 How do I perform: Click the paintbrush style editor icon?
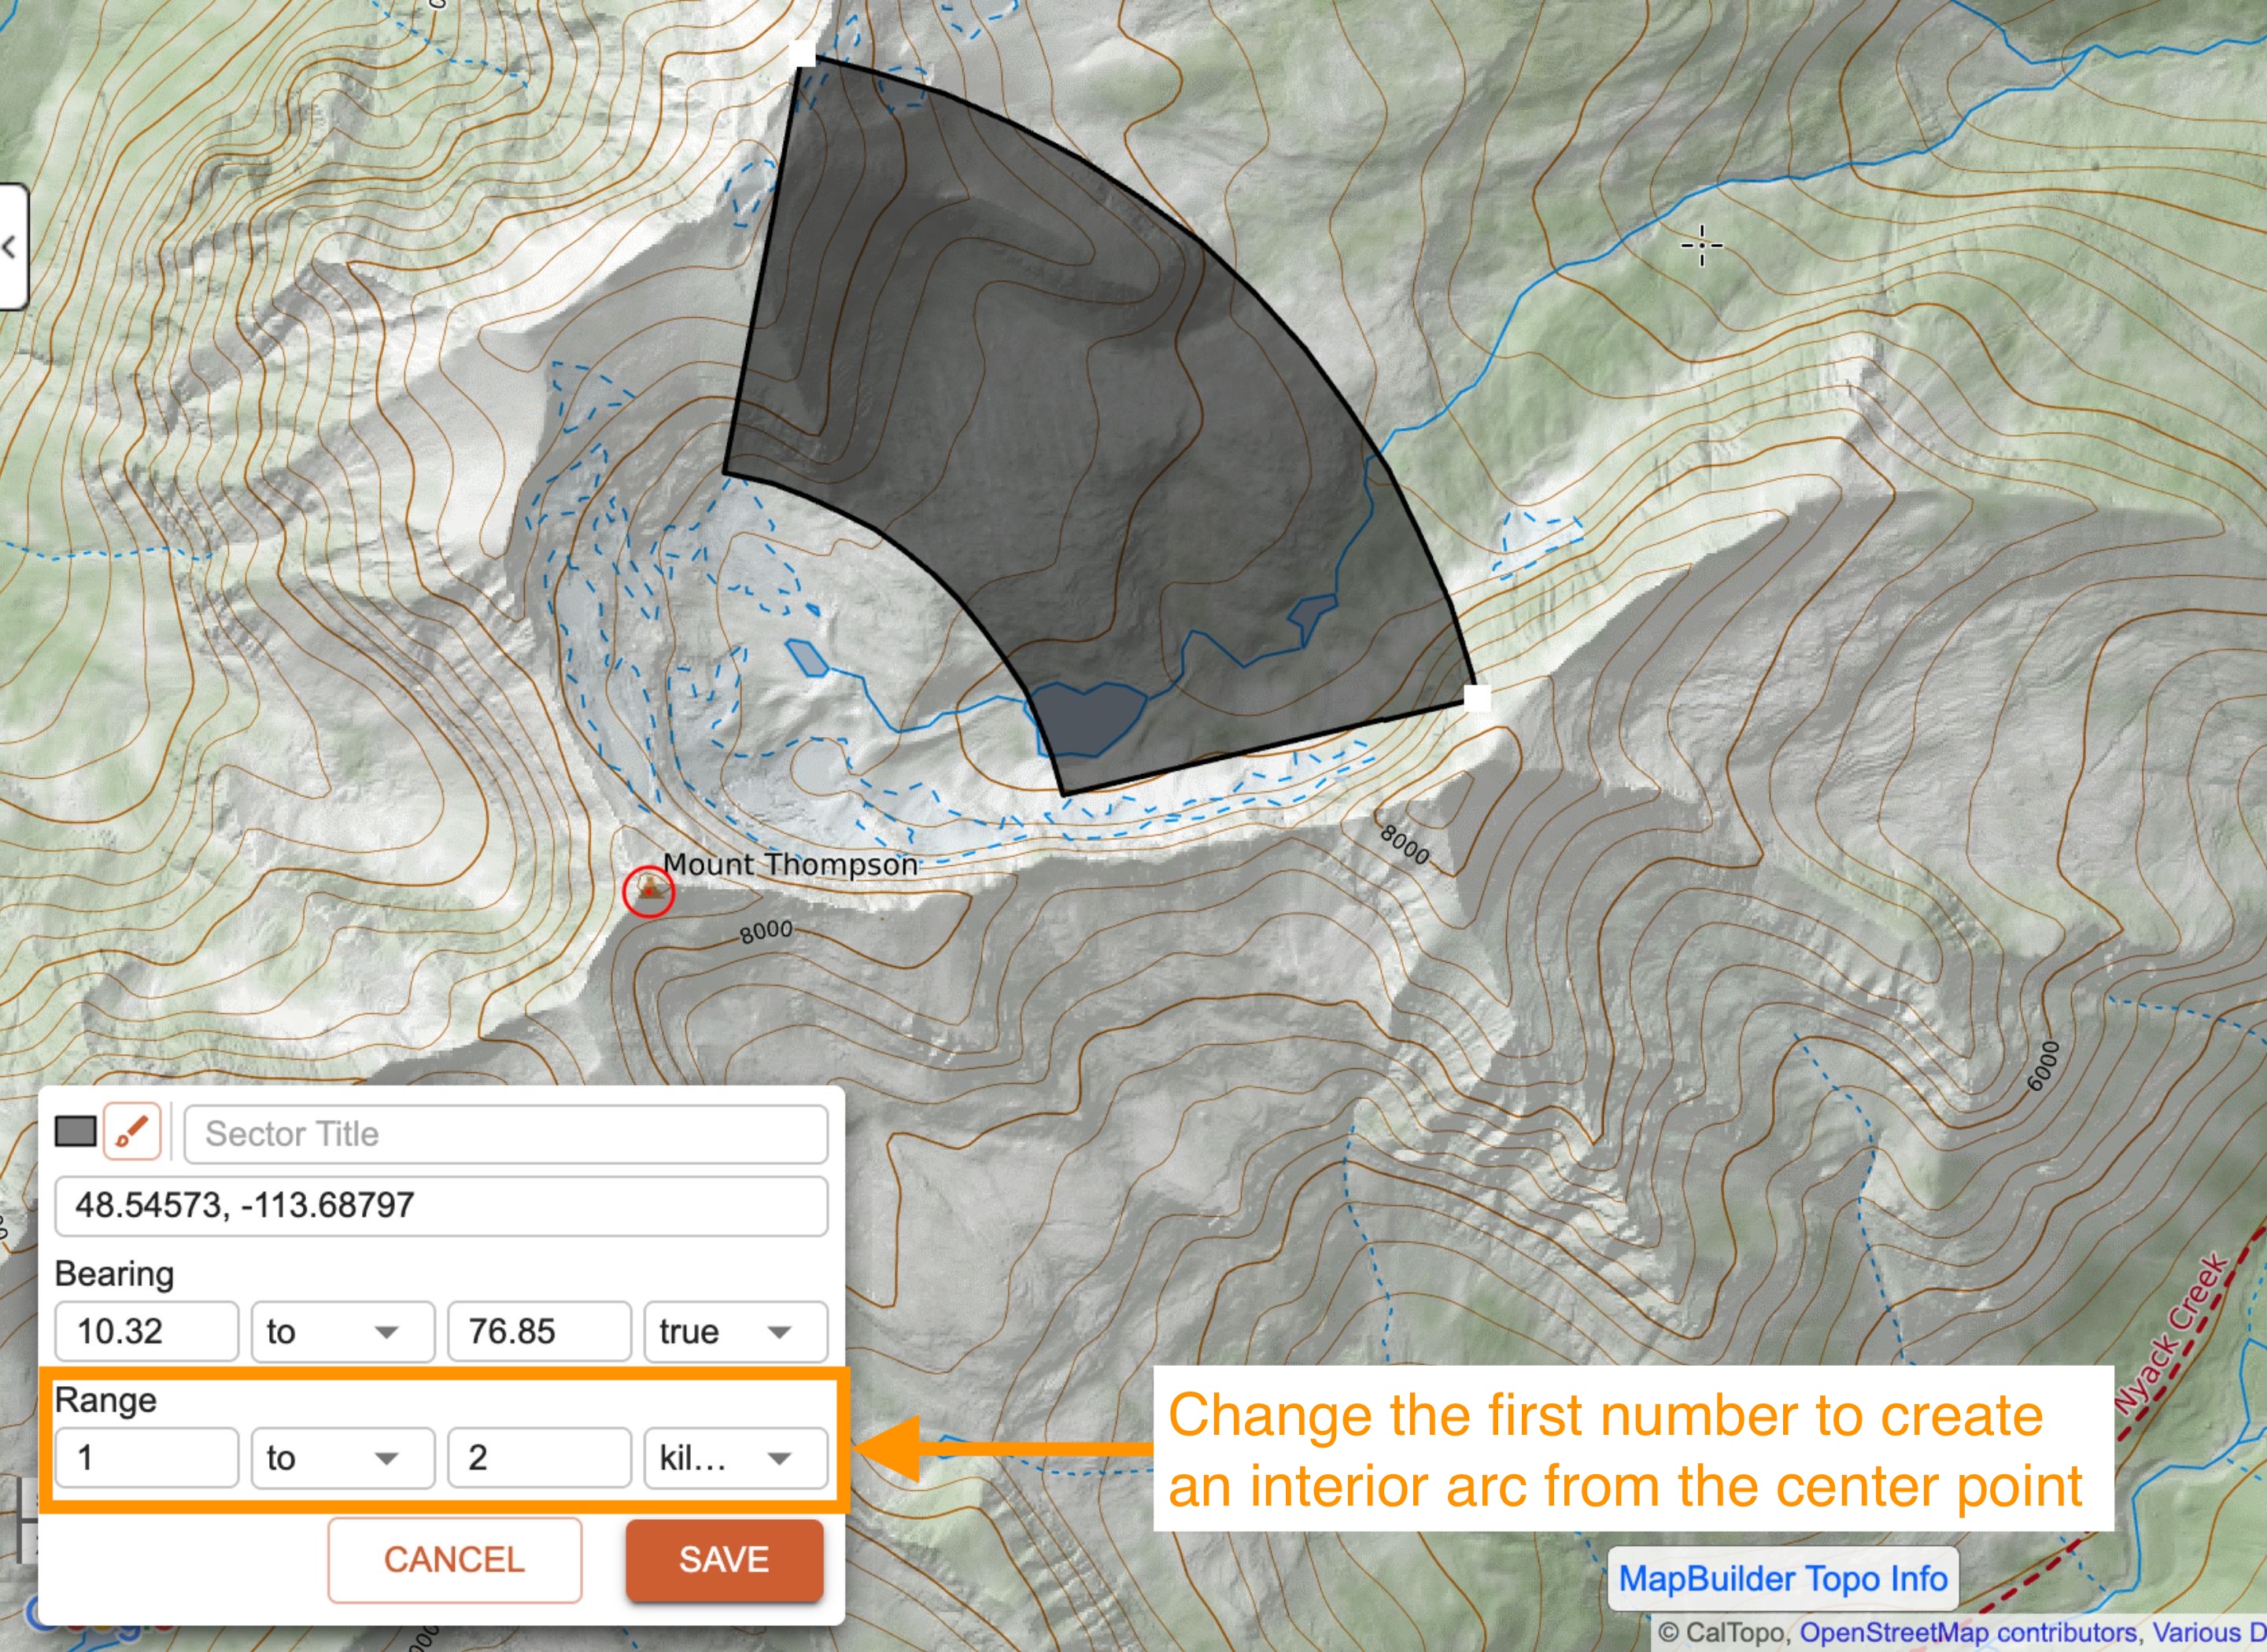tap(132, 1132)
